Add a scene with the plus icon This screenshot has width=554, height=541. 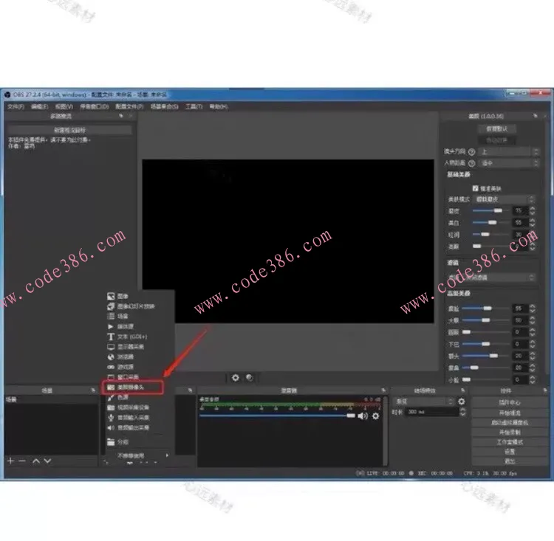10,461
